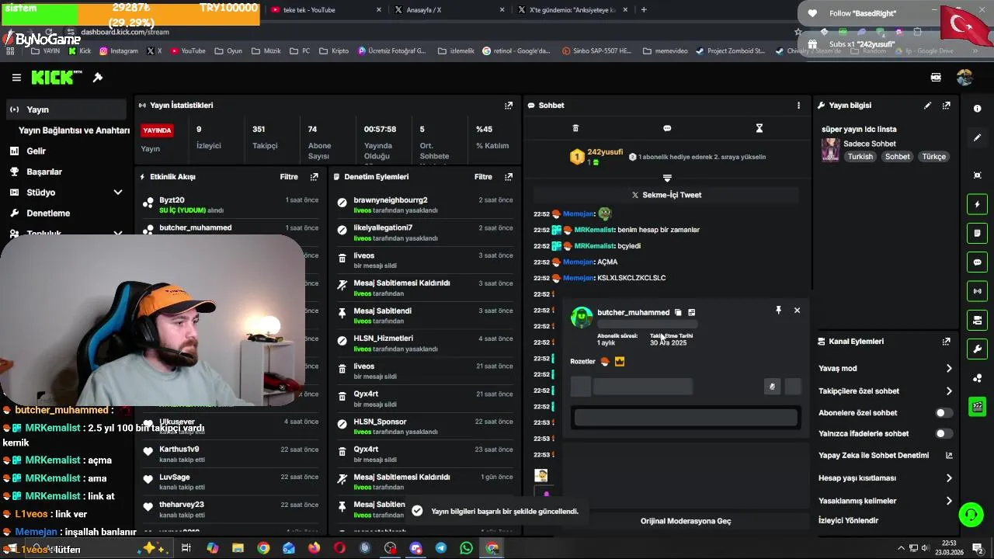Select Yayın in left sidebar
The height and width of the screenshot is (559, 994).
pyautogui.click(x=66, y=109)
